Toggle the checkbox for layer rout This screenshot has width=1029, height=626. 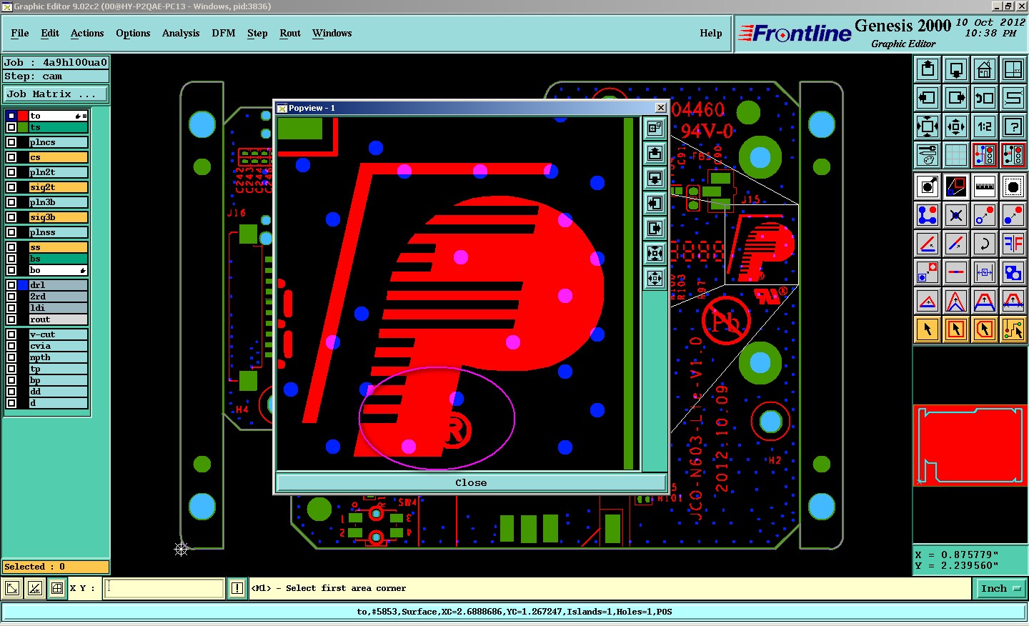11,319
